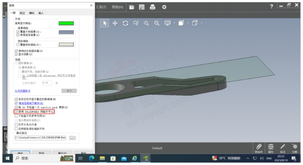Uncheck the display shadows checkbox
The image size is (303, 165).
tap(16, 54)
